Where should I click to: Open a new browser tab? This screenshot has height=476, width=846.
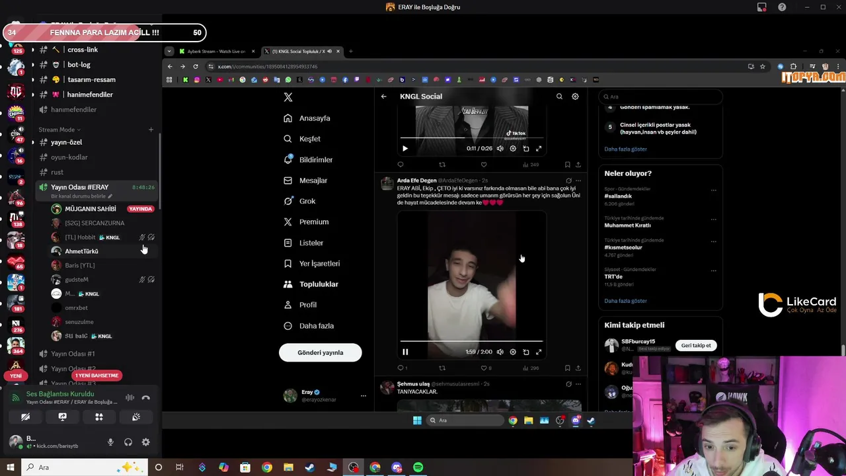point(351,52)
